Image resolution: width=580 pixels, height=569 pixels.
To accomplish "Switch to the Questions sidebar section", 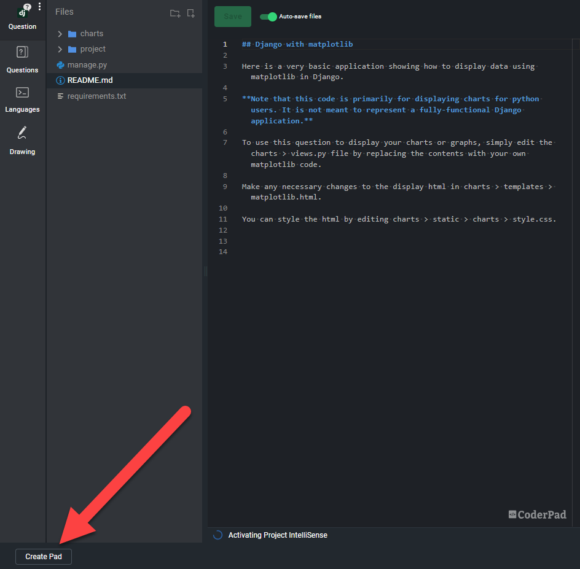I will (22, 60).
